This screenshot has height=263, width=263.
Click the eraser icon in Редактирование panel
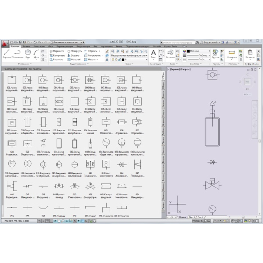(107, 51)
